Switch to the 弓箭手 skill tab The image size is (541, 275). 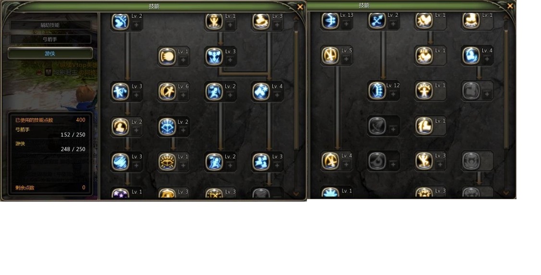click(50, 39)
